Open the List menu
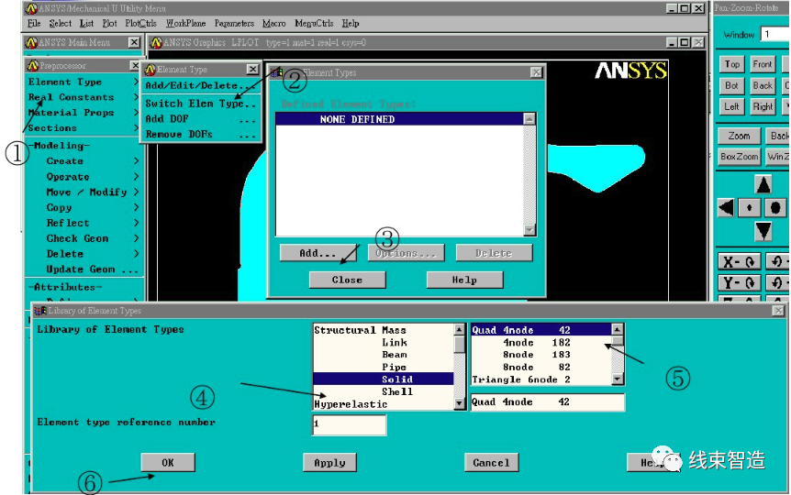The width and height of the screenshot is (791, 495). [x=86, y=23]
